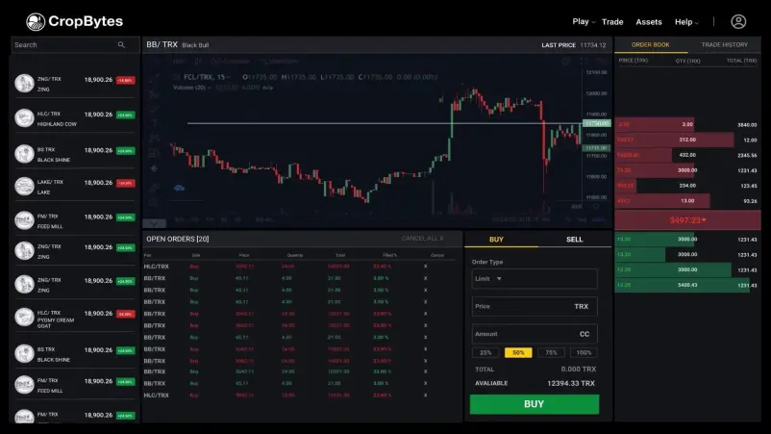Click the Filled % column header
The height and width of the screenshot is (434, 771).
(x=389, y=255)
